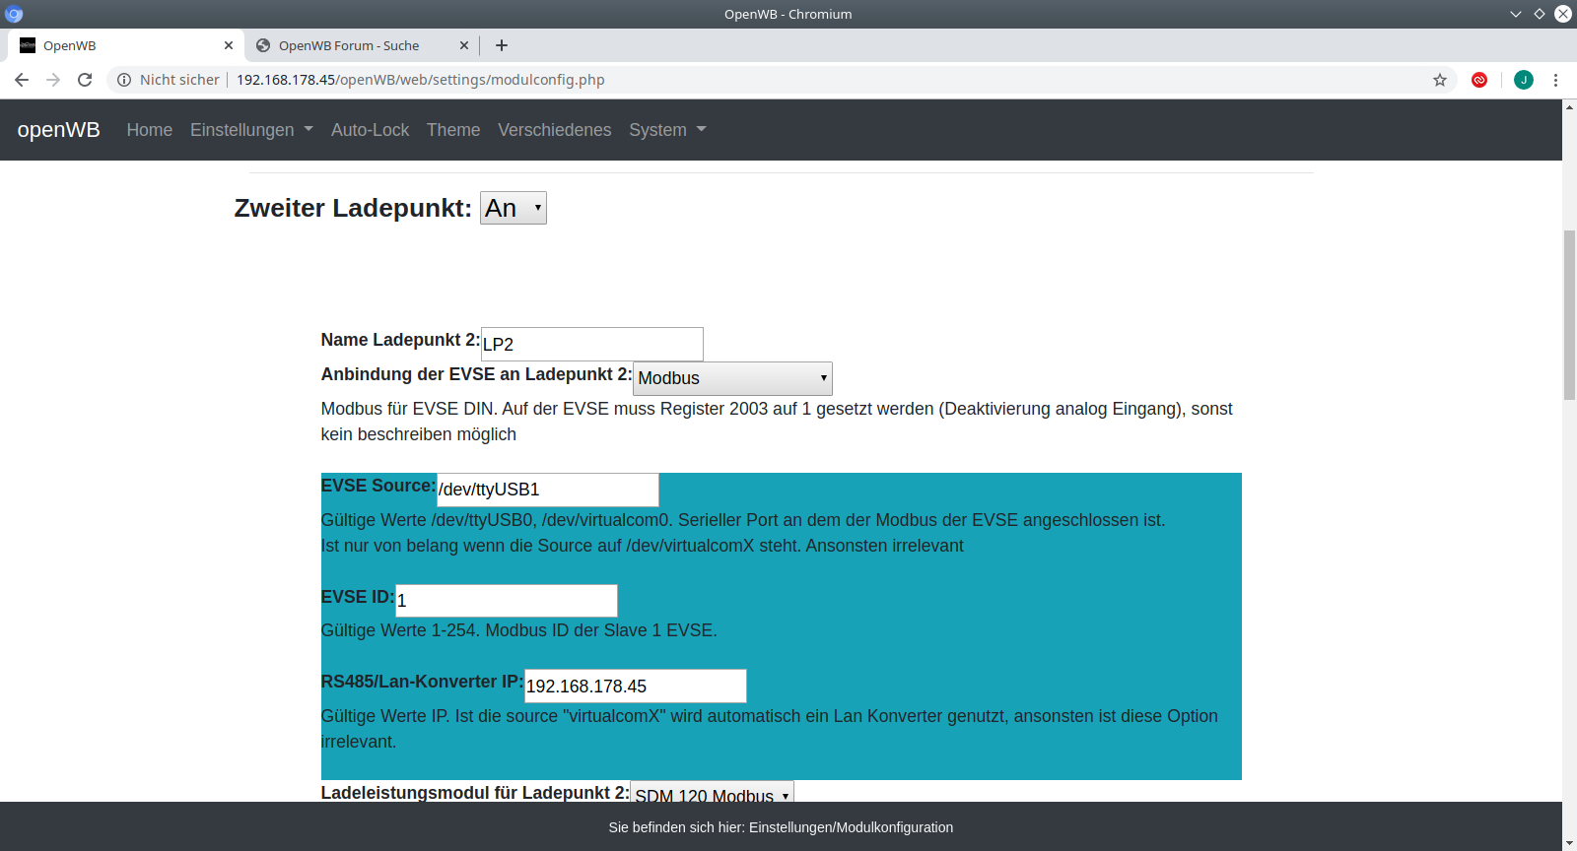Open a new browser tab
The image size is (1577, 851).
[502, 45]
